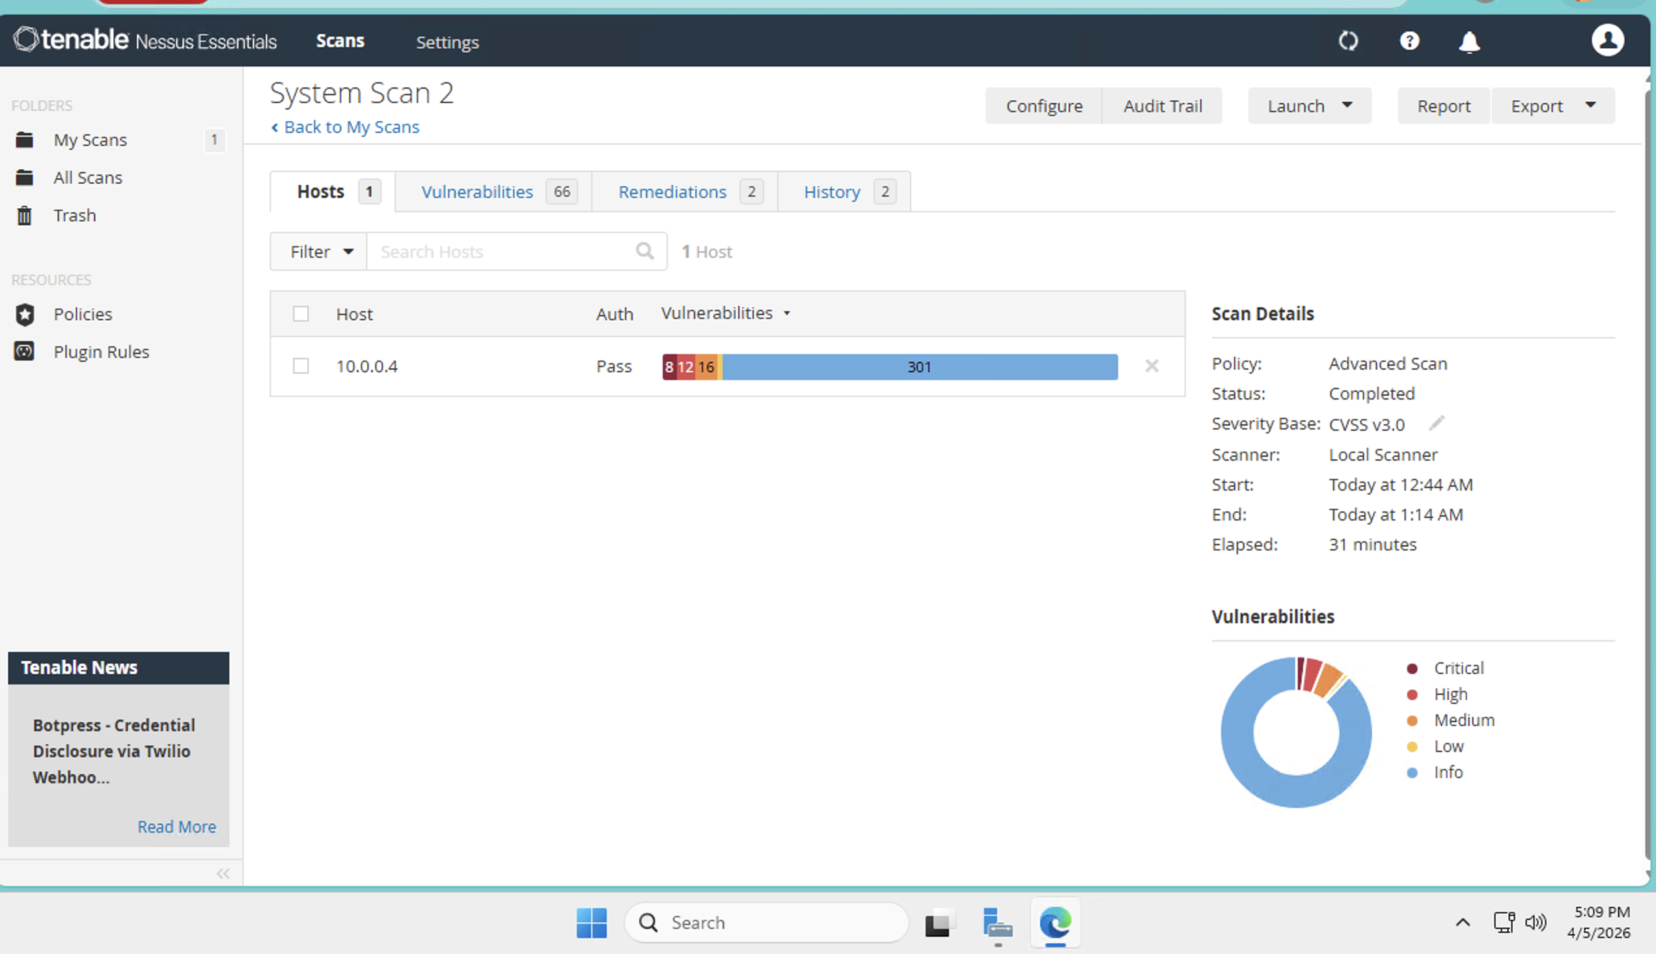Image resolution: width=1656 pixels, height=954 pixels.
Task: Open the Filter dropdown
Action: [x=320, y=252]
